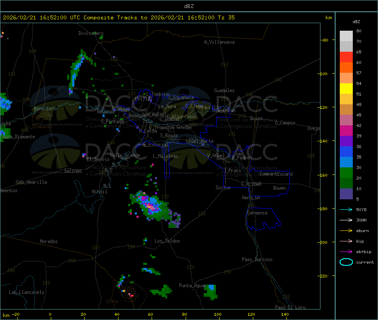Screen dimensions: 378x320
Task: Pick the bright green 30-20 dBZ swatch
Action: coord(346,172)
